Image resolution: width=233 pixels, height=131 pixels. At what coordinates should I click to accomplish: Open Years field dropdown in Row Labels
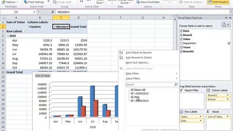(x=201, y=116)
